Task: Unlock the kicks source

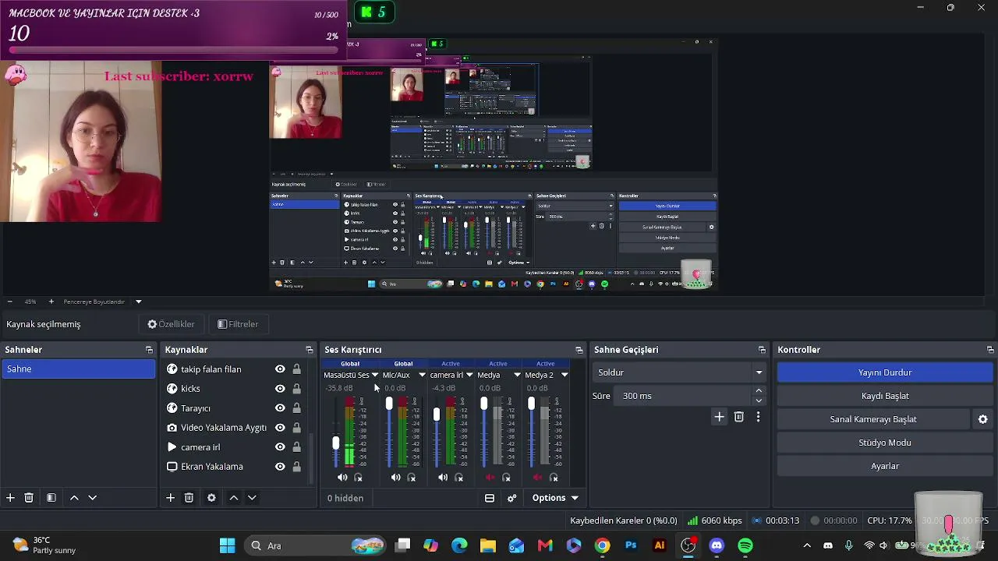Action: coord(297,389)
